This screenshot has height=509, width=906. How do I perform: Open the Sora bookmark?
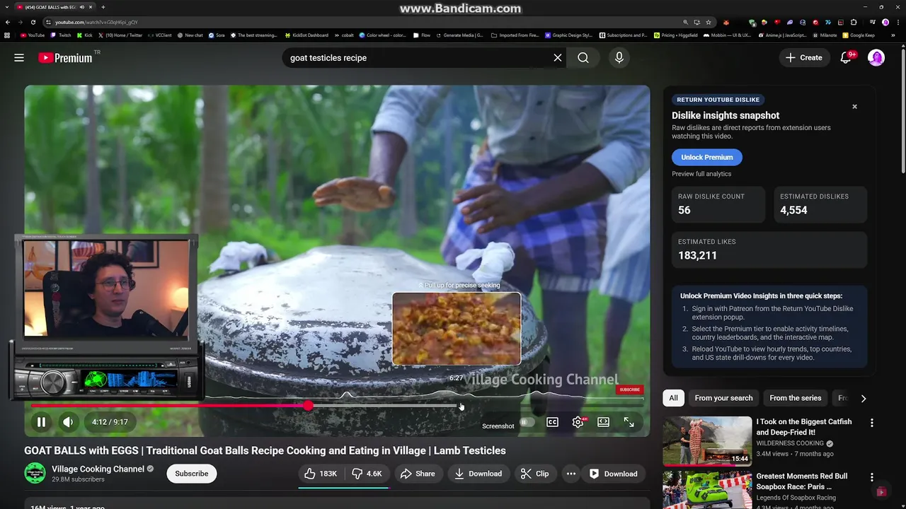click(x=217, y=35)
